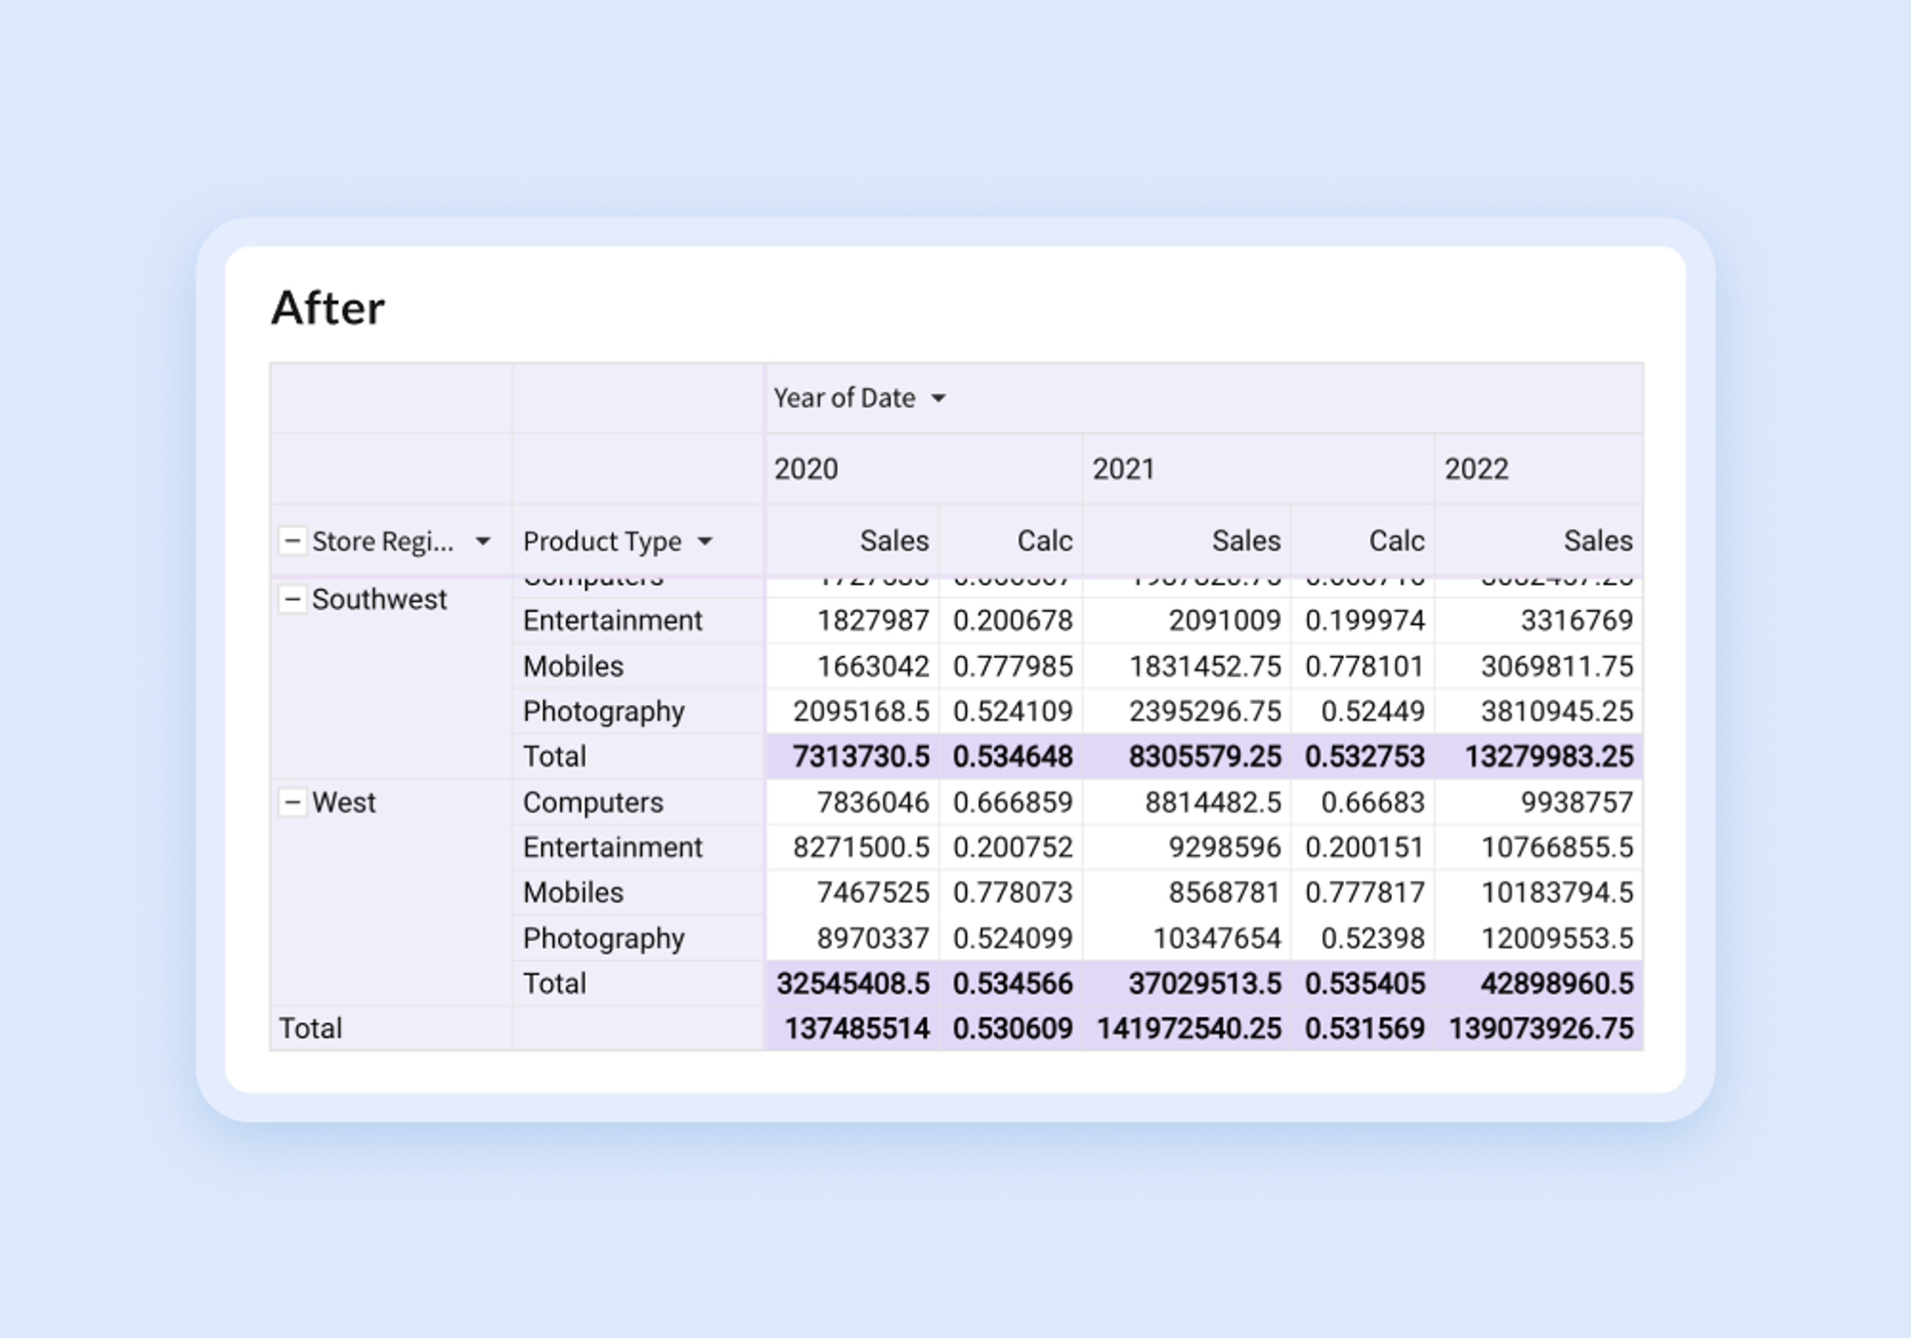Click cell value 2091009
This screenshot has height=1338, width=1911.
(x=1224, y=620)
